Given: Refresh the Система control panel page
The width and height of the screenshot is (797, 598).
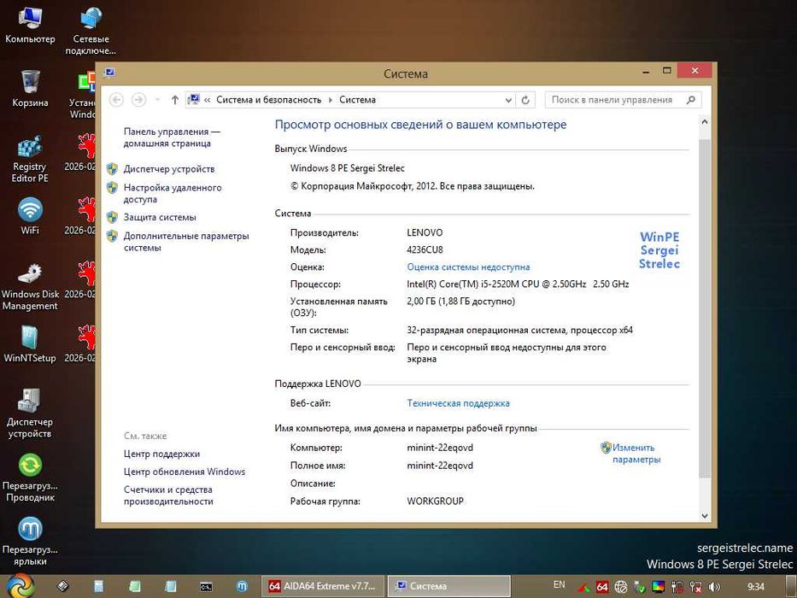Looking at the screenshot, I should click(525, 100).
